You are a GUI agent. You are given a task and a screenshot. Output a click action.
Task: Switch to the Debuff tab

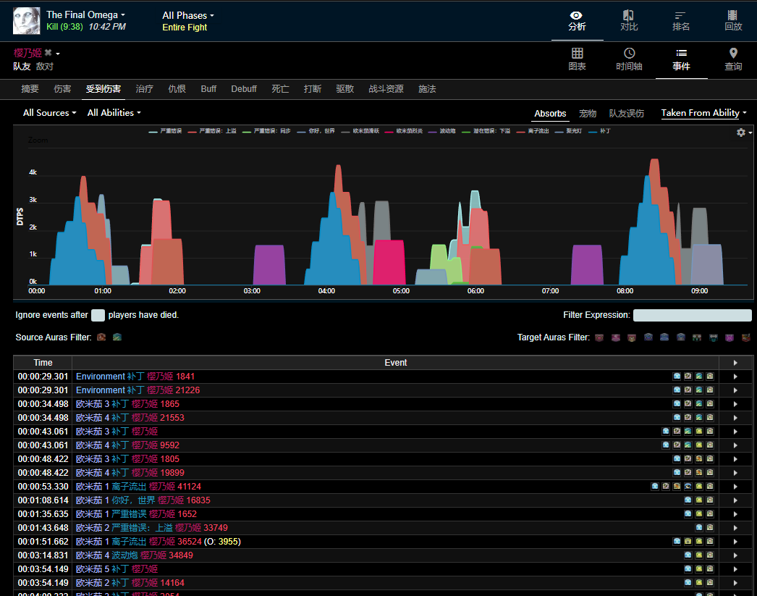point(244,89)
